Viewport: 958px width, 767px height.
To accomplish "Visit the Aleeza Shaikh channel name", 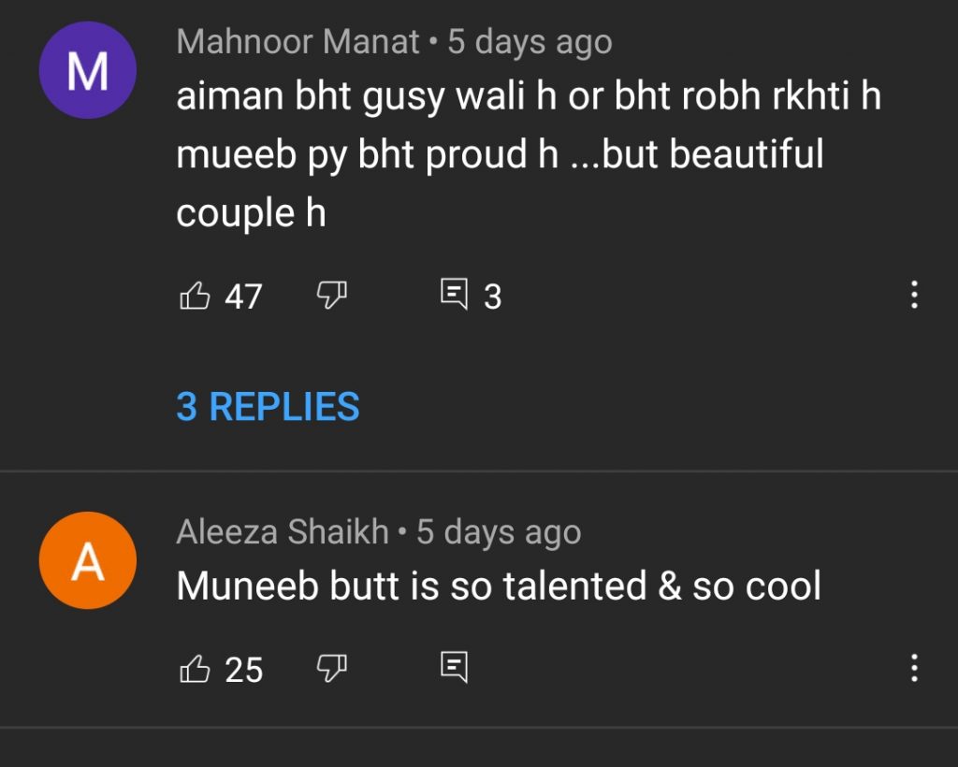I will tap(283, 532).
